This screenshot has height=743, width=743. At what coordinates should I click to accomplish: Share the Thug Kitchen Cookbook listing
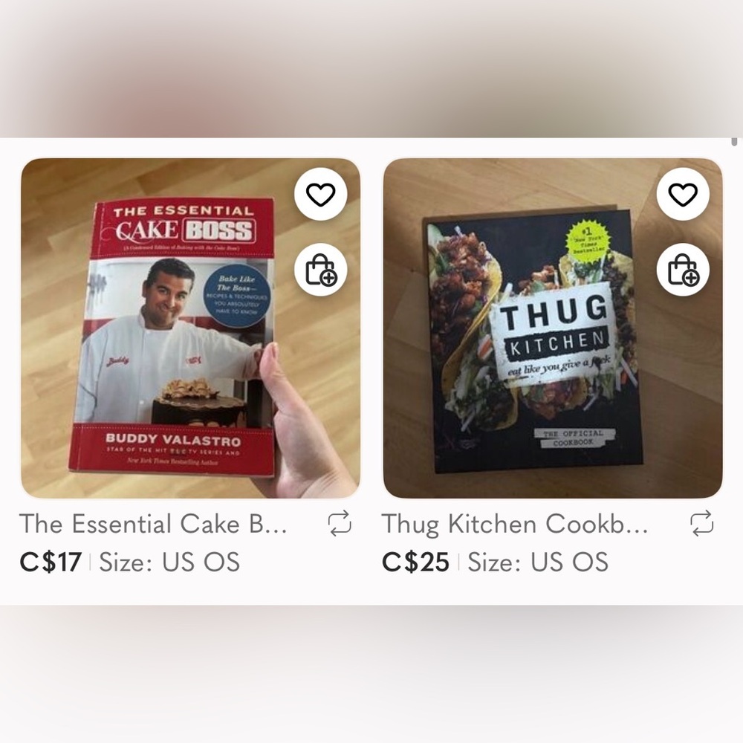point(702,523)
